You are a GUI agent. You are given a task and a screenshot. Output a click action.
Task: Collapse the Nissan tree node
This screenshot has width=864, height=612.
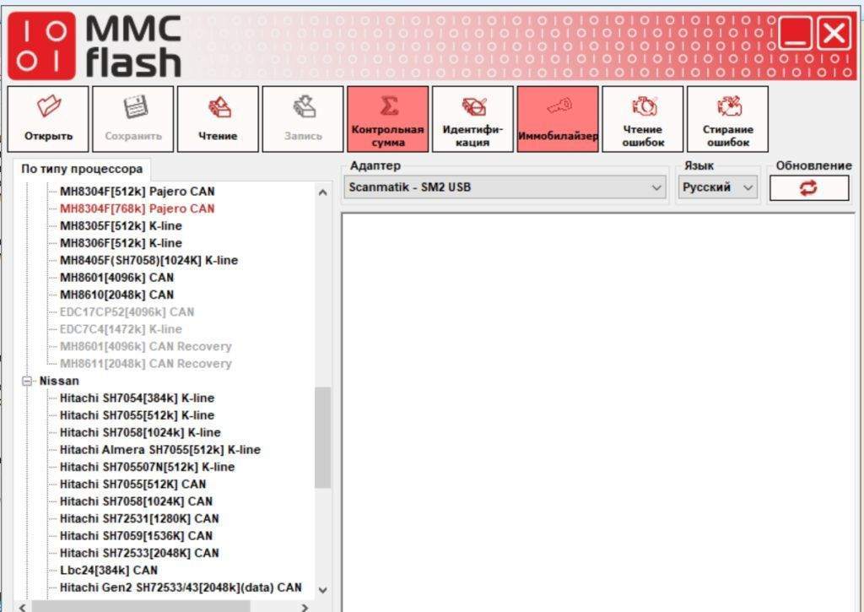click(26, 381)
